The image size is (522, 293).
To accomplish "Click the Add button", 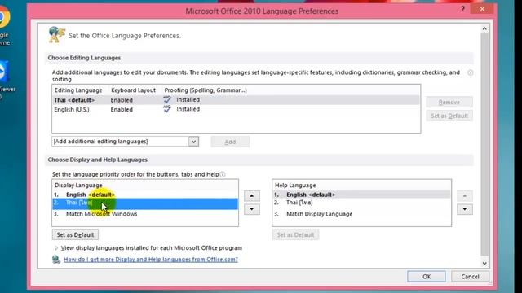I will pos(230,142).
